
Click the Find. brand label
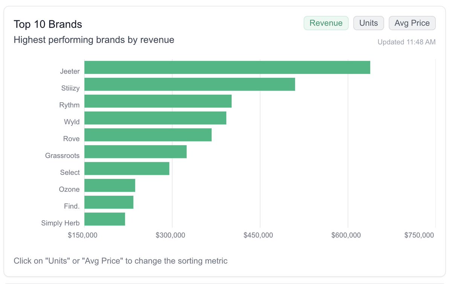pos(72,206)
